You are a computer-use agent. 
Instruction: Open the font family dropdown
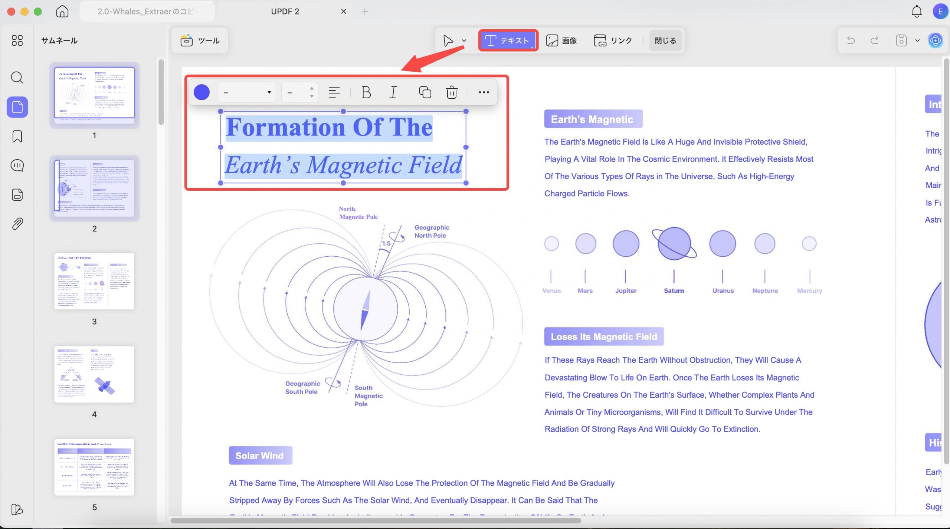click(x=247, y=92)
